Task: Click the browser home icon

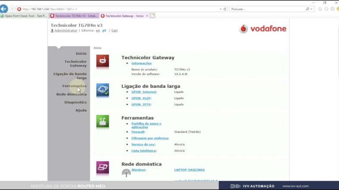Action: [x=320, y=9]
